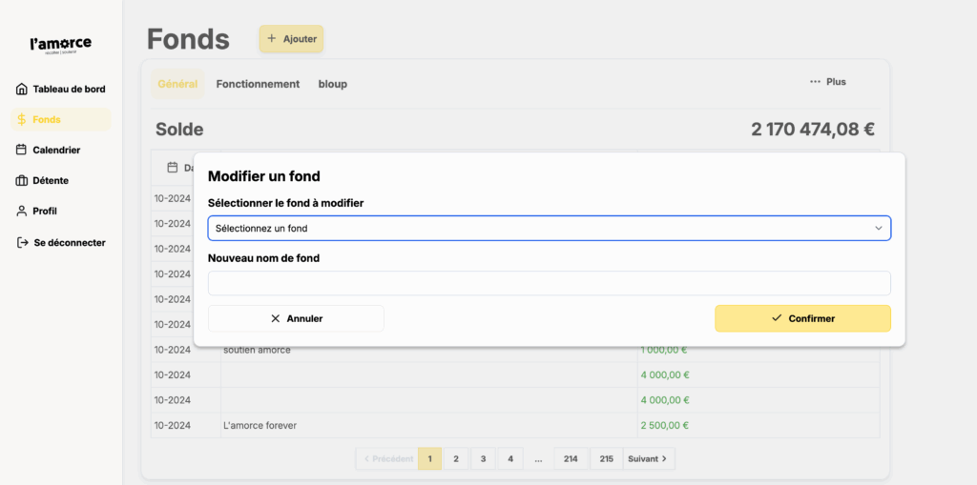The width and height of the screenshot is (977, 485).
Task: Click the three-dots Plus icon
Action: pos(815,82)
